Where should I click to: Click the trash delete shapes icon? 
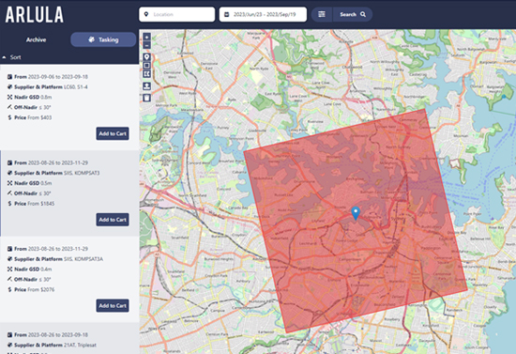point(146,98)
